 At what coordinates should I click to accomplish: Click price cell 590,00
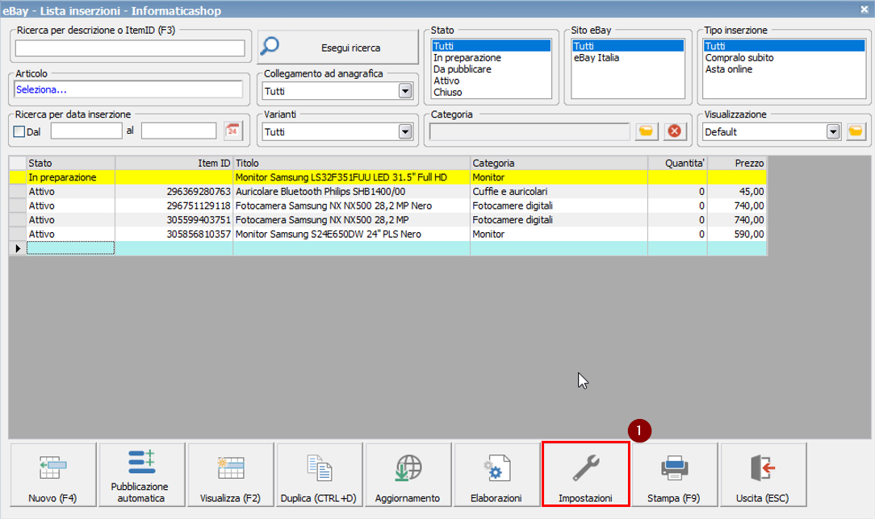pyautogui.click(x=737, y=234)
